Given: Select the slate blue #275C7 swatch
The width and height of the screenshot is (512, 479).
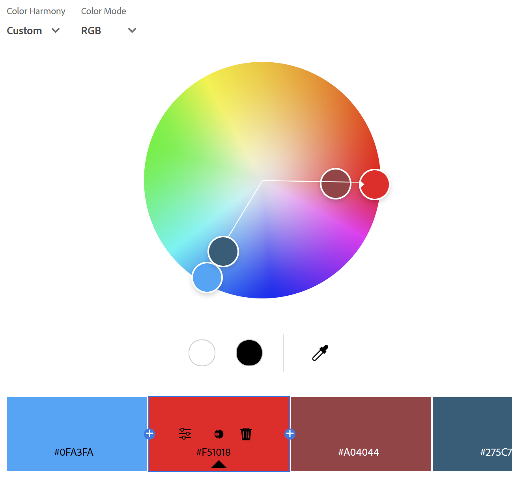Looking at the screenshot, I should click(x=472, y=434).
